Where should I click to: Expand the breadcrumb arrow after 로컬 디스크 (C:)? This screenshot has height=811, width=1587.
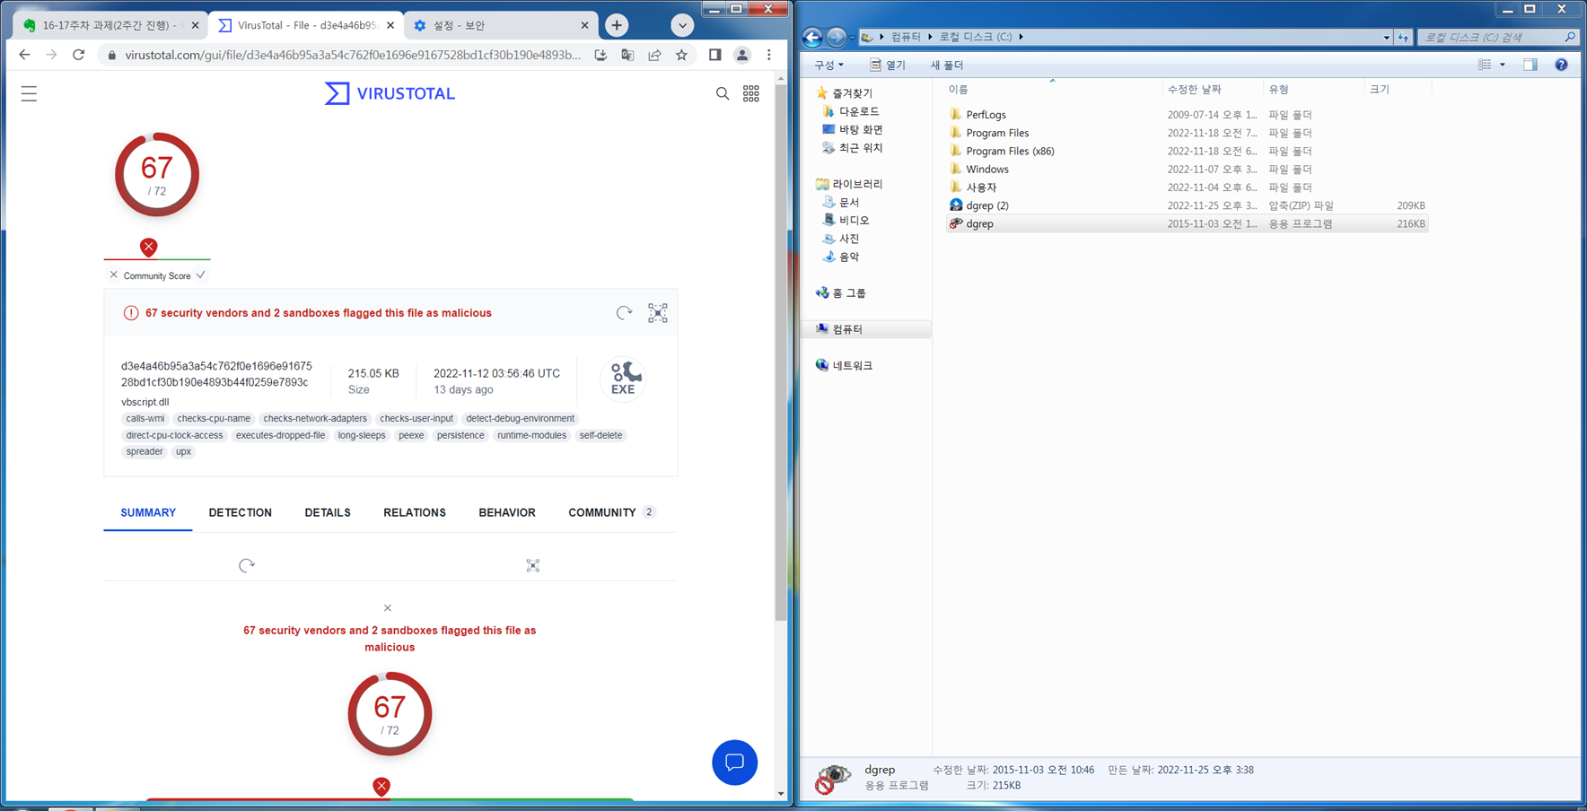[x=1021, y=37]
